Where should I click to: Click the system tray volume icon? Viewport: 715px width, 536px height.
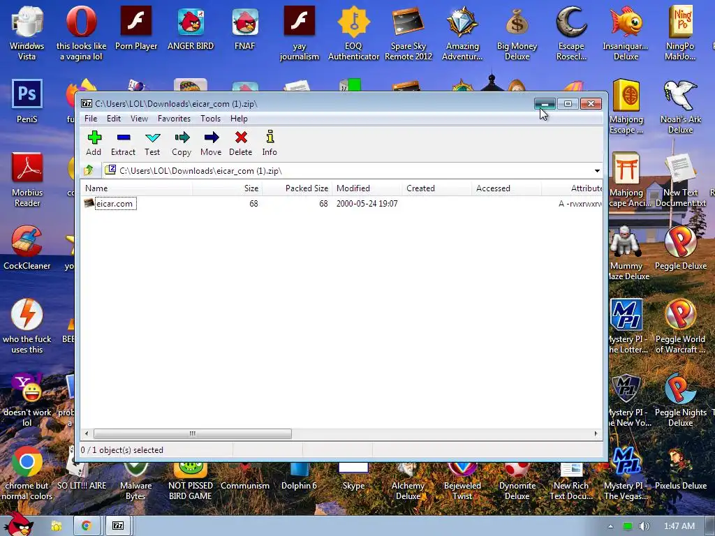click(644, 526)
